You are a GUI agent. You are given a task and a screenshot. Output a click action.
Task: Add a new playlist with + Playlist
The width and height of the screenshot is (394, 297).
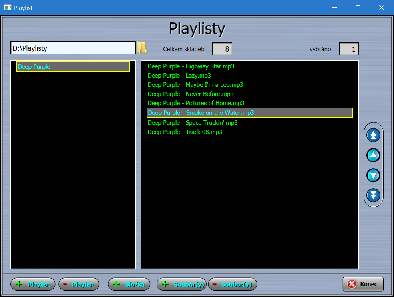pyautogui.click(x=33, y=284)
